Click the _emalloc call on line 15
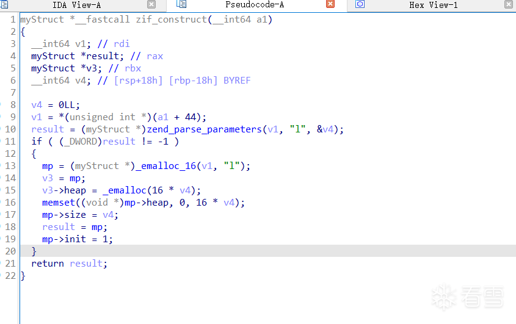The height and width of the screenshot is (324, 516). click(125, 190)
